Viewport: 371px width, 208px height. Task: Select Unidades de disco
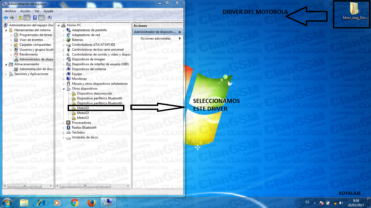coord(85,137)
